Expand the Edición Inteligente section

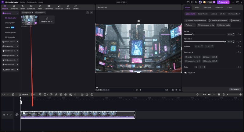pos(10,70)
